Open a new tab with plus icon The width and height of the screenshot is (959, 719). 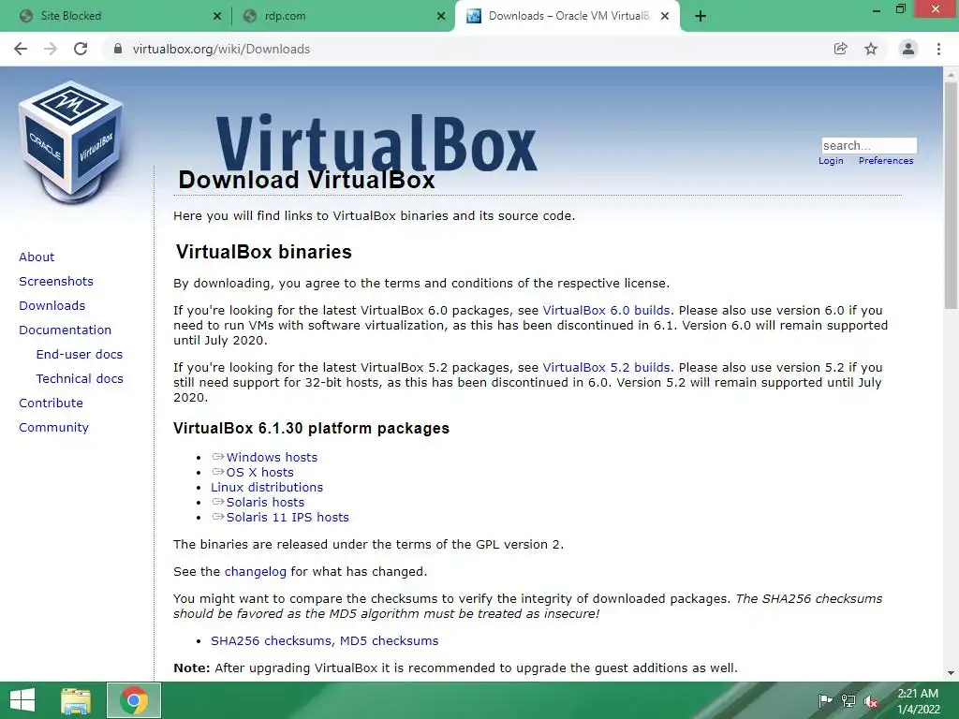[701, 16]
